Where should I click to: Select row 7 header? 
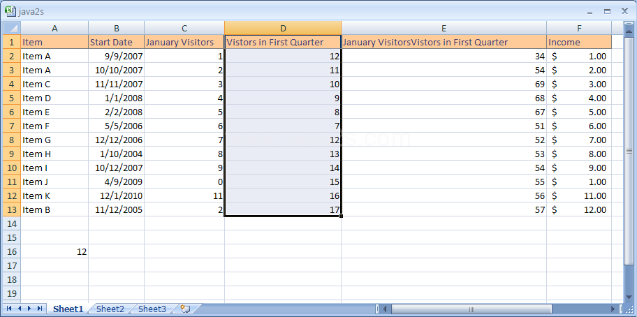point(12,126)
